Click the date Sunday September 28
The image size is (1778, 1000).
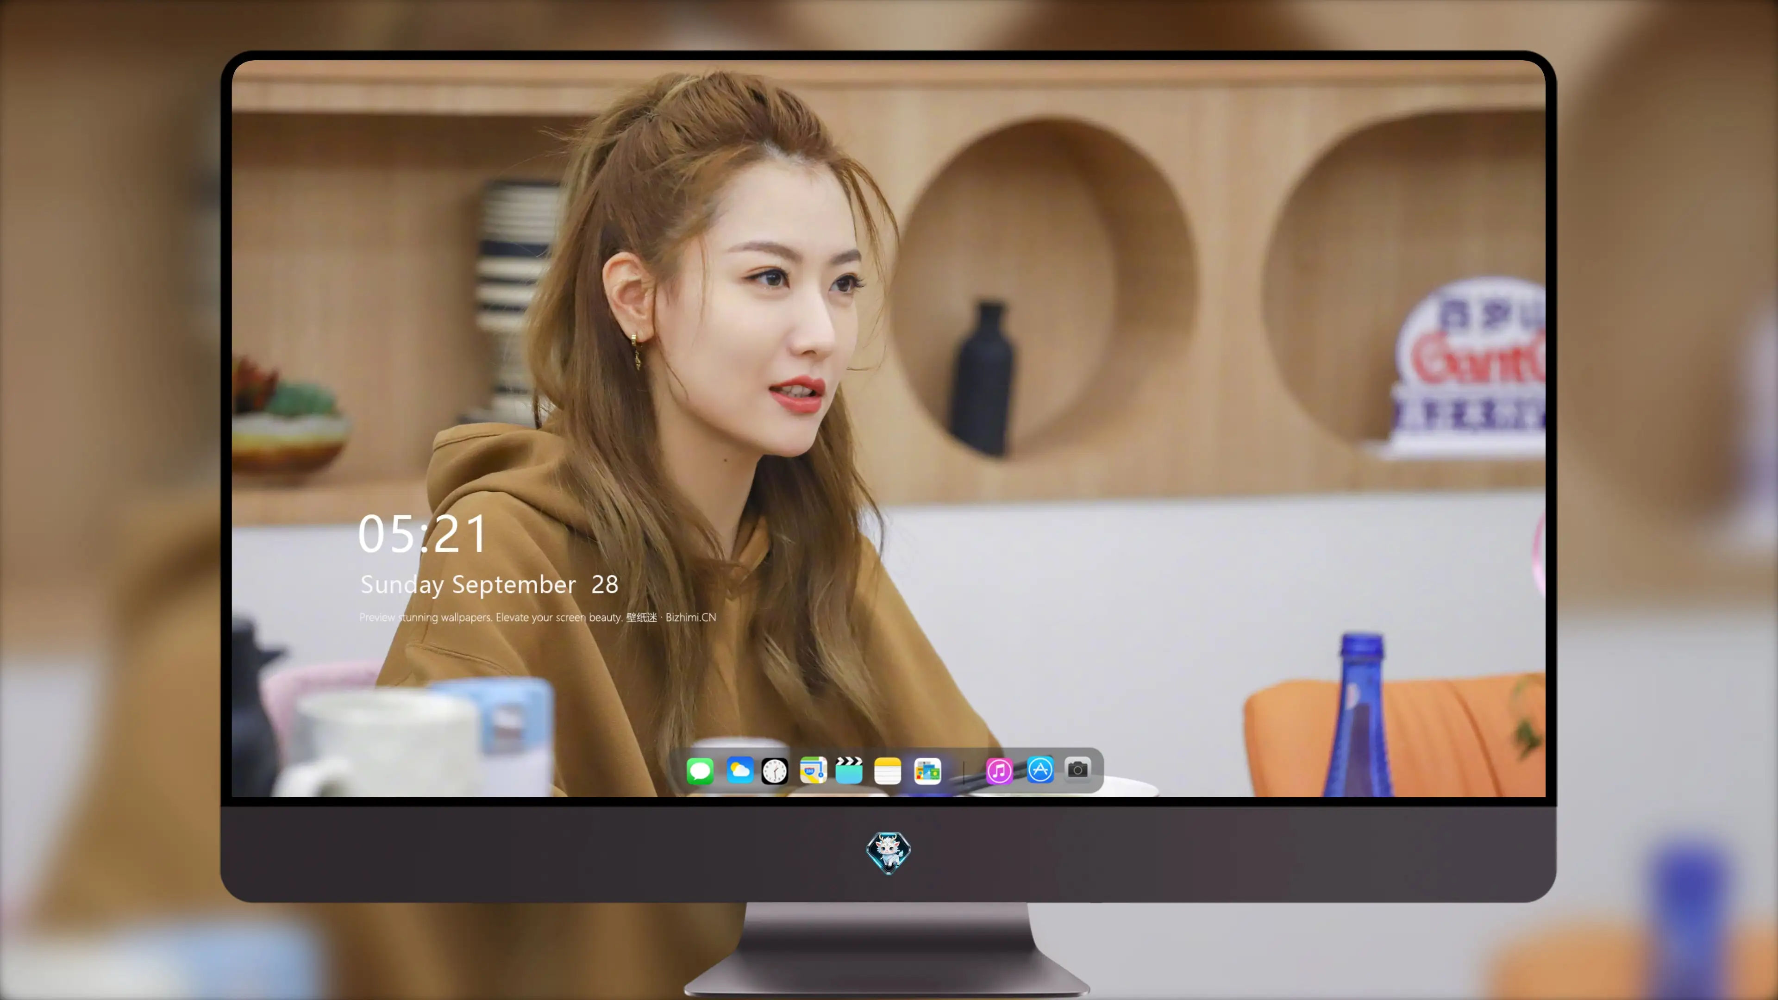[x=489, y=585]
